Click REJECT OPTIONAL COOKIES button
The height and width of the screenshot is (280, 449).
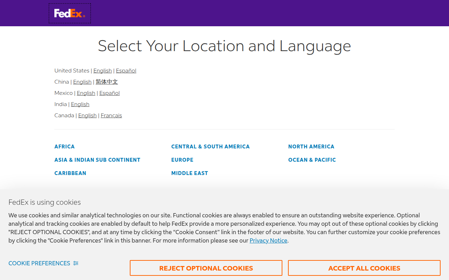[x=206, y=268]
